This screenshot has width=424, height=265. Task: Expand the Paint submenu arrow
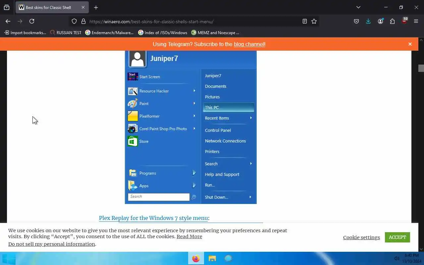(x=194, y=103)
